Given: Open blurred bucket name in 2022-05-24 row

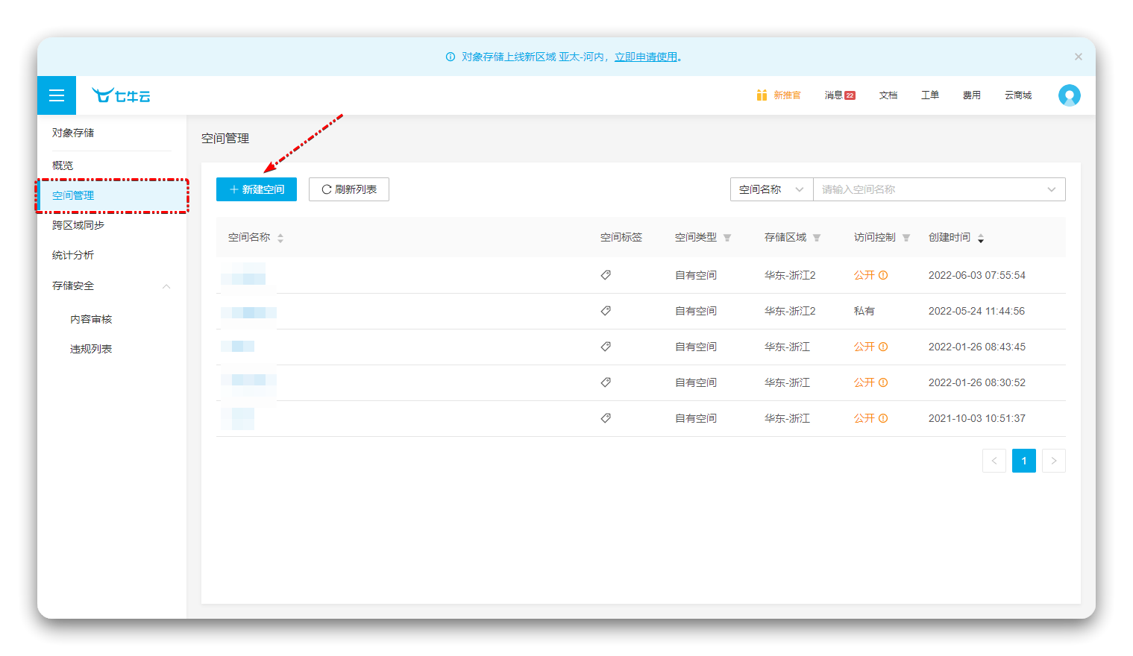Looking at the screenshot, I should tap(248, 311).
